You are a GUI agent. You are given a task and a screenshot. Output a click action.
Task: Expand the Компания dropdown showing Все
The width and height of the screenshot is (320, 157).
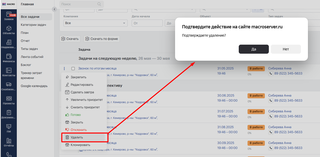95,23
